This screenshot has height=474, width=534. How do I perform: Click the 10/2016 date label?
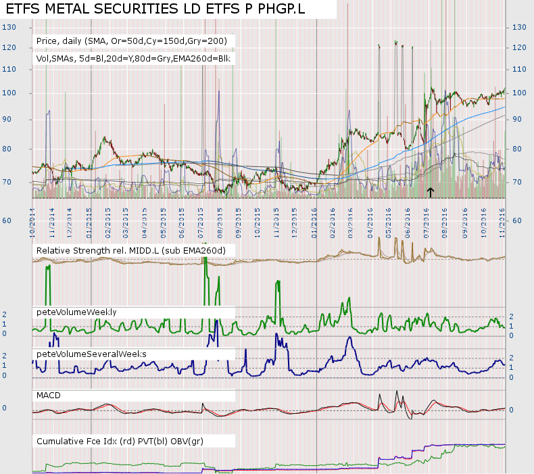483,223
